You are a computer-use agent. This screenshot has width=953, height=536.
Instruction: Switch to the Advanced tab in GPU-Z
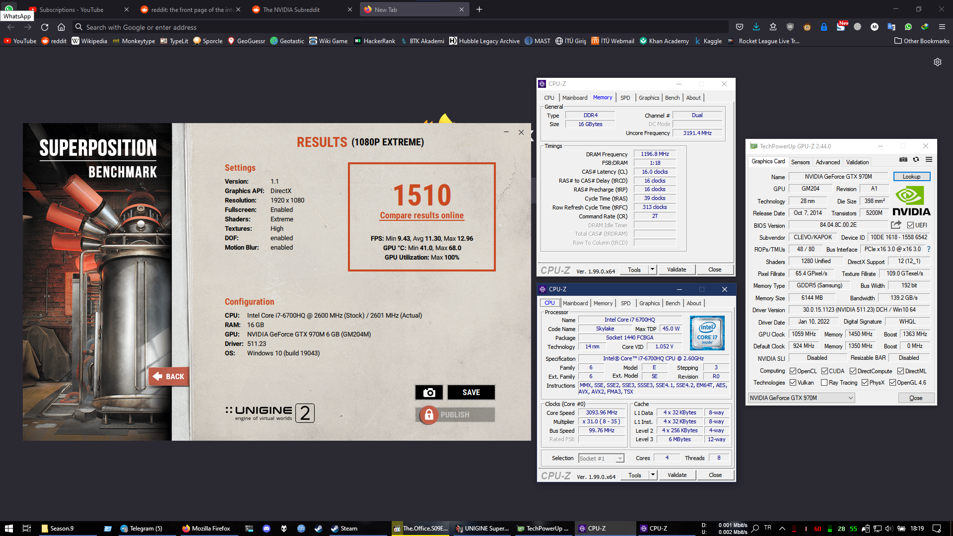tap(828, 162)
